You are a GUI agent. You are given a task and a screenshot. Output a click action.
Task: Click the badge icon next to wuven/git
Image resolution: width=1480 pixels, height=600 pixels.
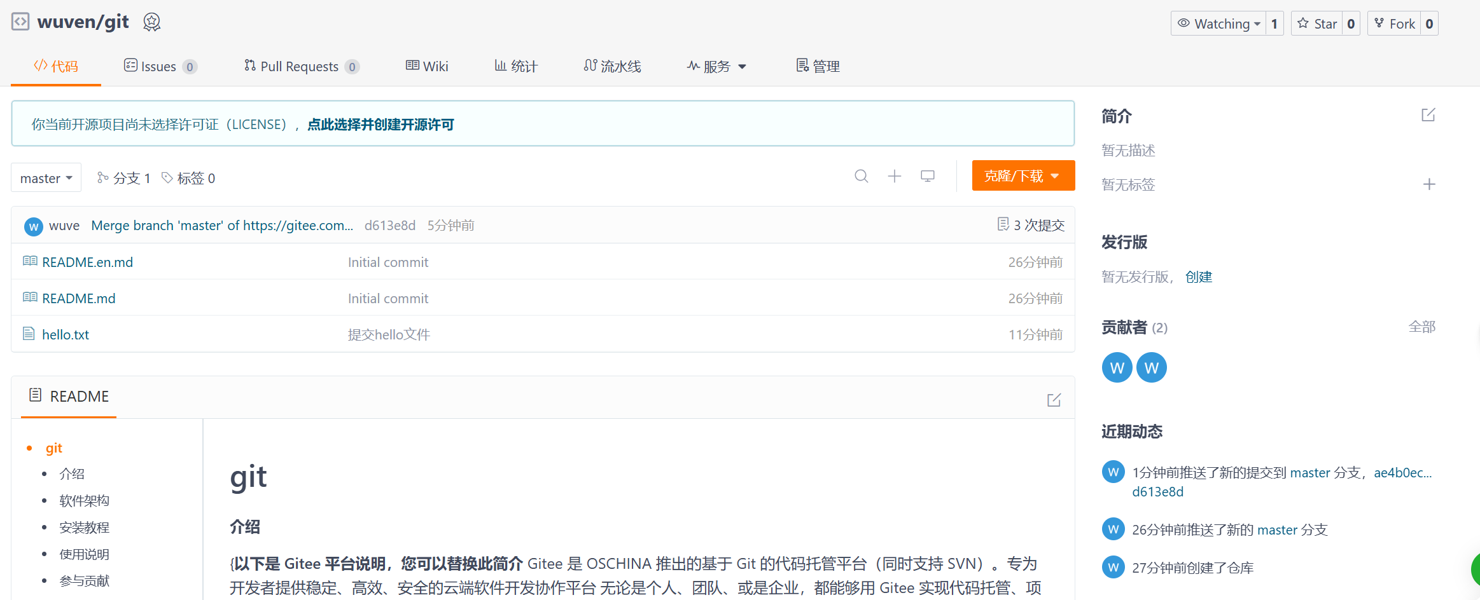coord(151,22)
